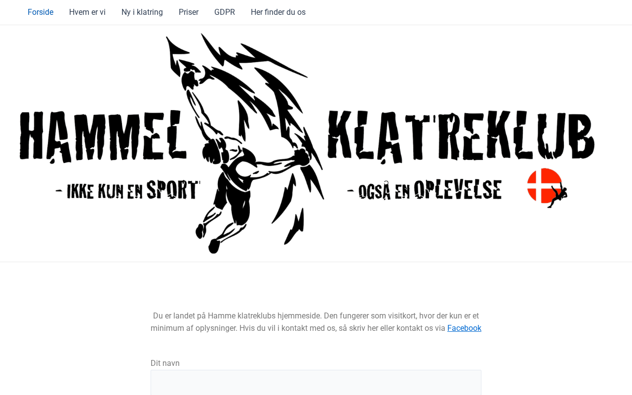This screenshot has width=632, height=395.
Task: Click the 'OGSÅ EN OPLEVELSE' slogan
Action: [x=425, y=190]
